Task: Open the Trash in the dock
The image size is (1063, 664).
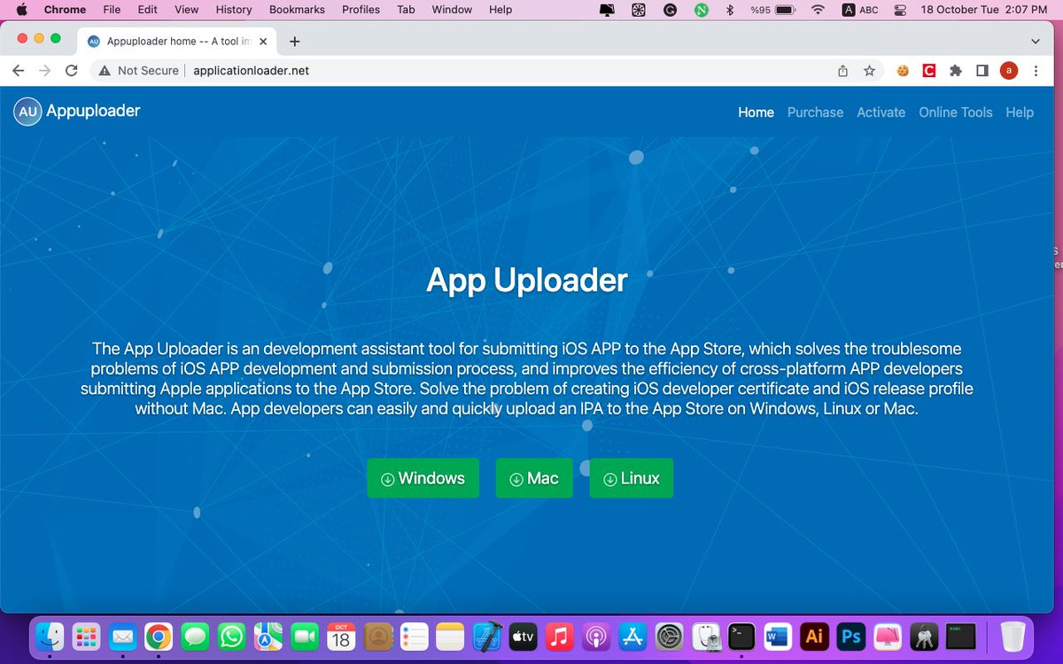Action: pos(1013,636)
